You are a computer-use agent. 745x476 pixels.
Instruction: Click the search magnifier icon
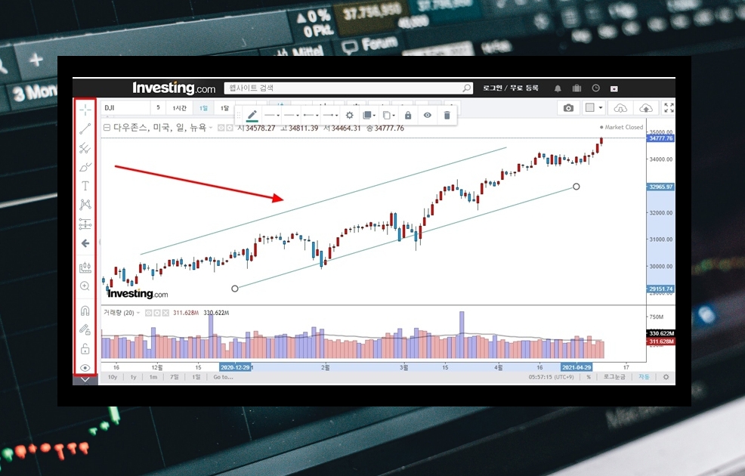(x=467, y=88)
